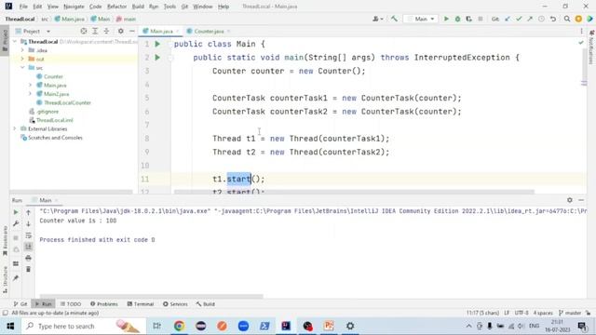This screenshot has height=335, width=596.
Task: Open the File menu
Action: 23,7
